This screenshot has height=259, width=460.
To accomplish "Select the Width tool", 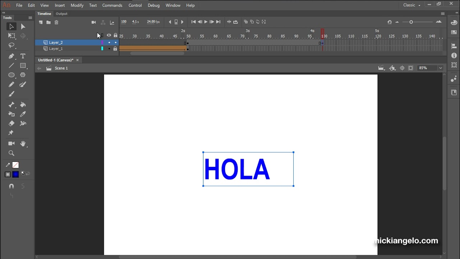I will 23,123.
